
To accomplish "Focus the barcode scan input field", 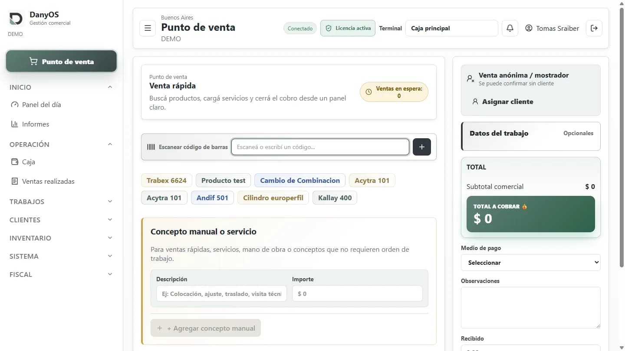I will [320, 147].
